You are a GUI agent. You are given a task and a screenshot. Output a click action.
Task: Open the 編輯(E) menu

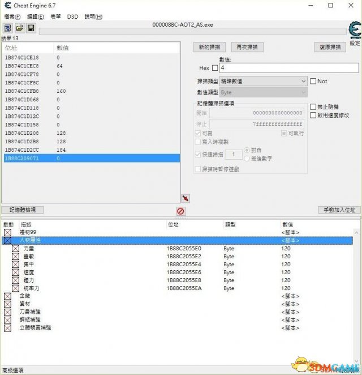[x=36, y=17]
